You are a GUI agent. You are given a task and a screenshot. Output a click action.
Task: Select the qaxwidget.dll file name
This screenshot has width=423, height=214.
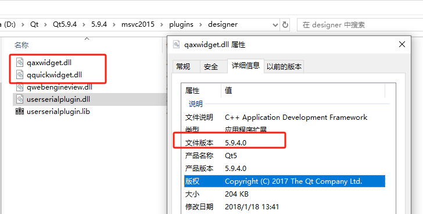pos(49,63)
